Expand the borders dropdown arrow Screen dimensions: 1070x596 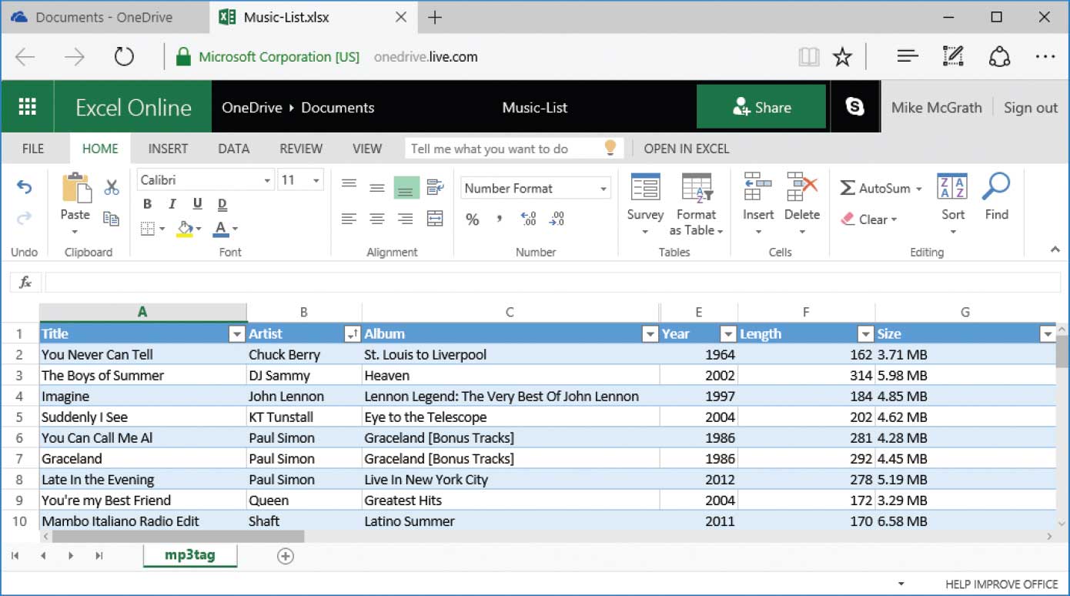click(x=162, y=229)
